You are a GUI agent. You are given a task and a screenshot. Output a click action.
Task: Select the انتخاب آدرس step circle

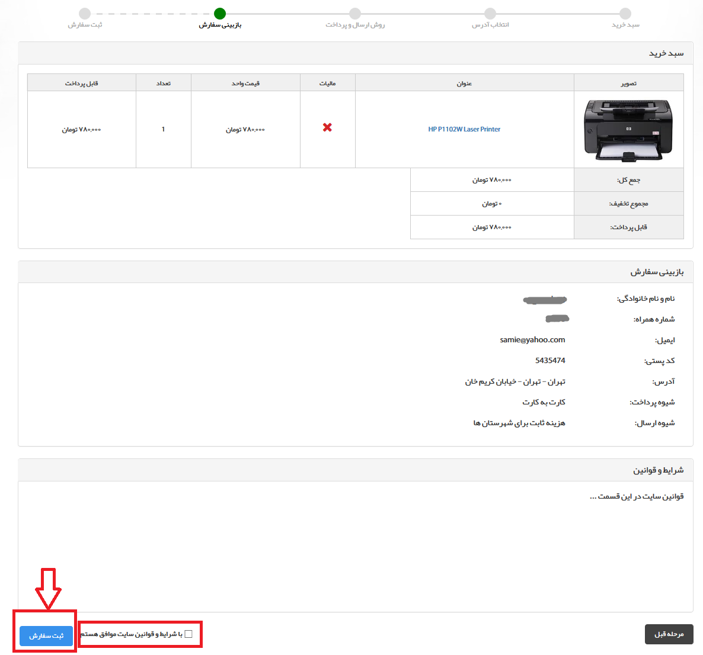pyautogui.click(x=490, y=14)
